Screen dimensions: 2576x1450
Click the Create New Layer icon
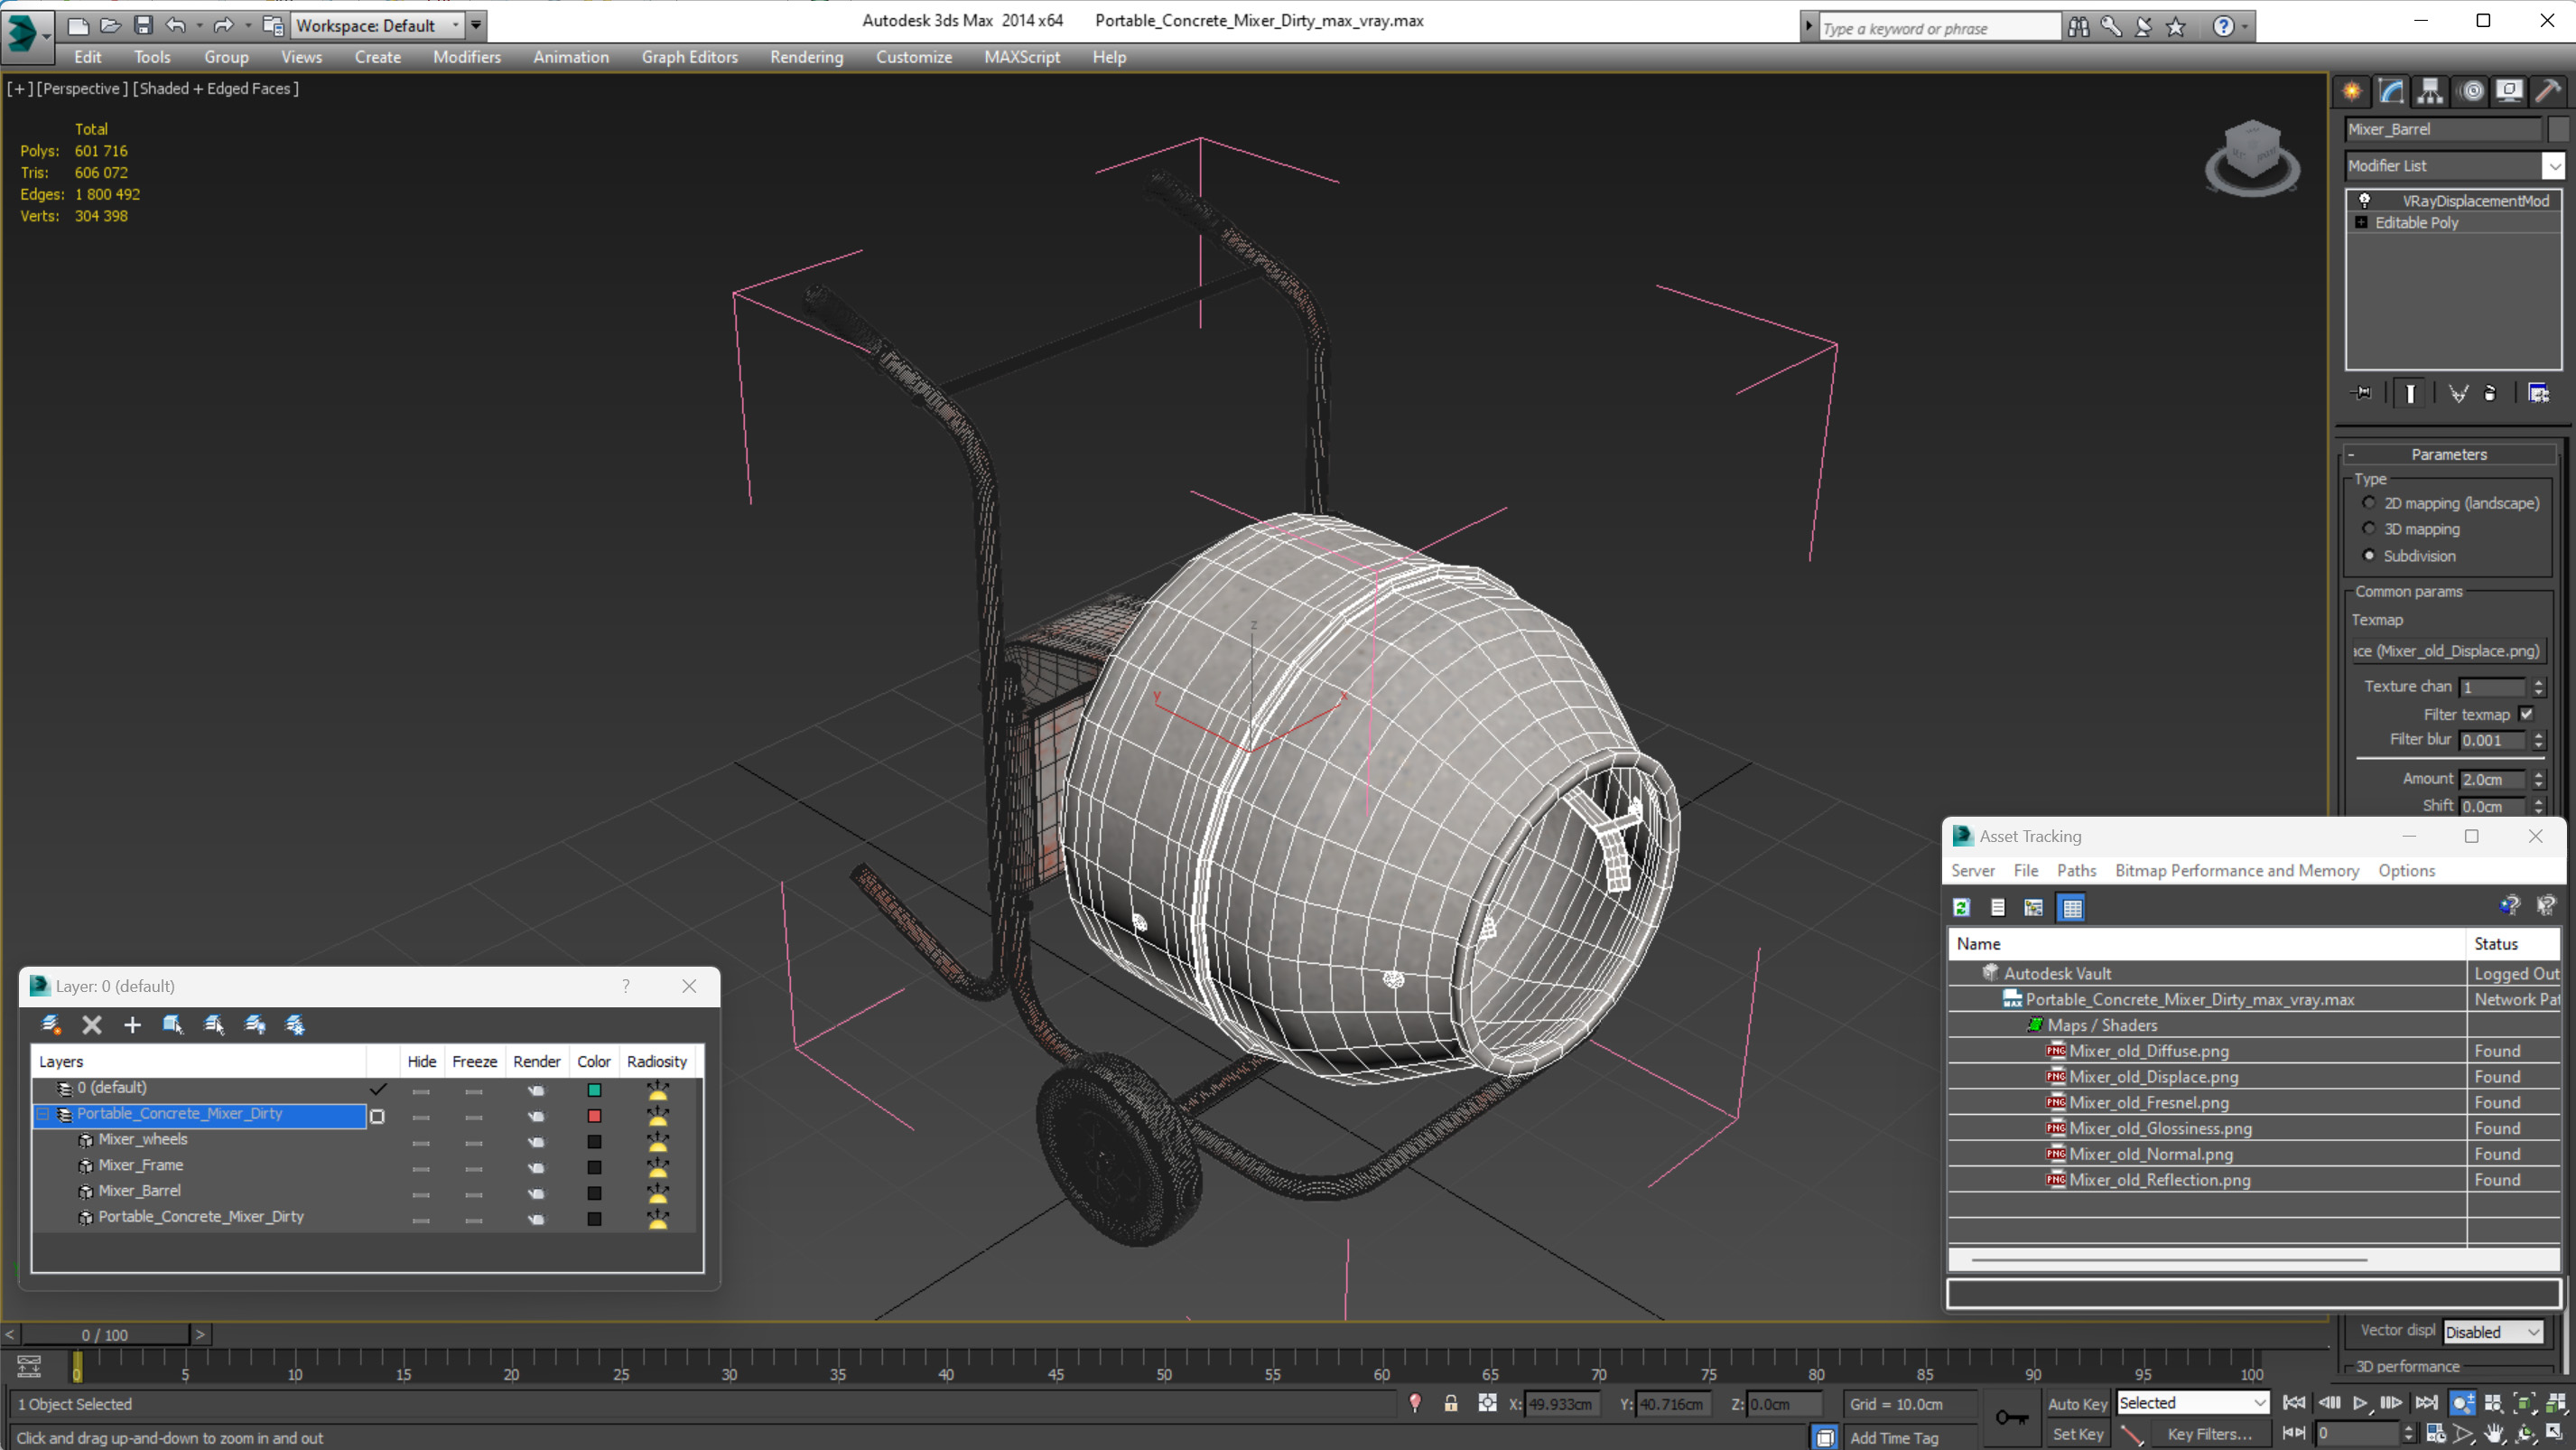point(51,1024)
